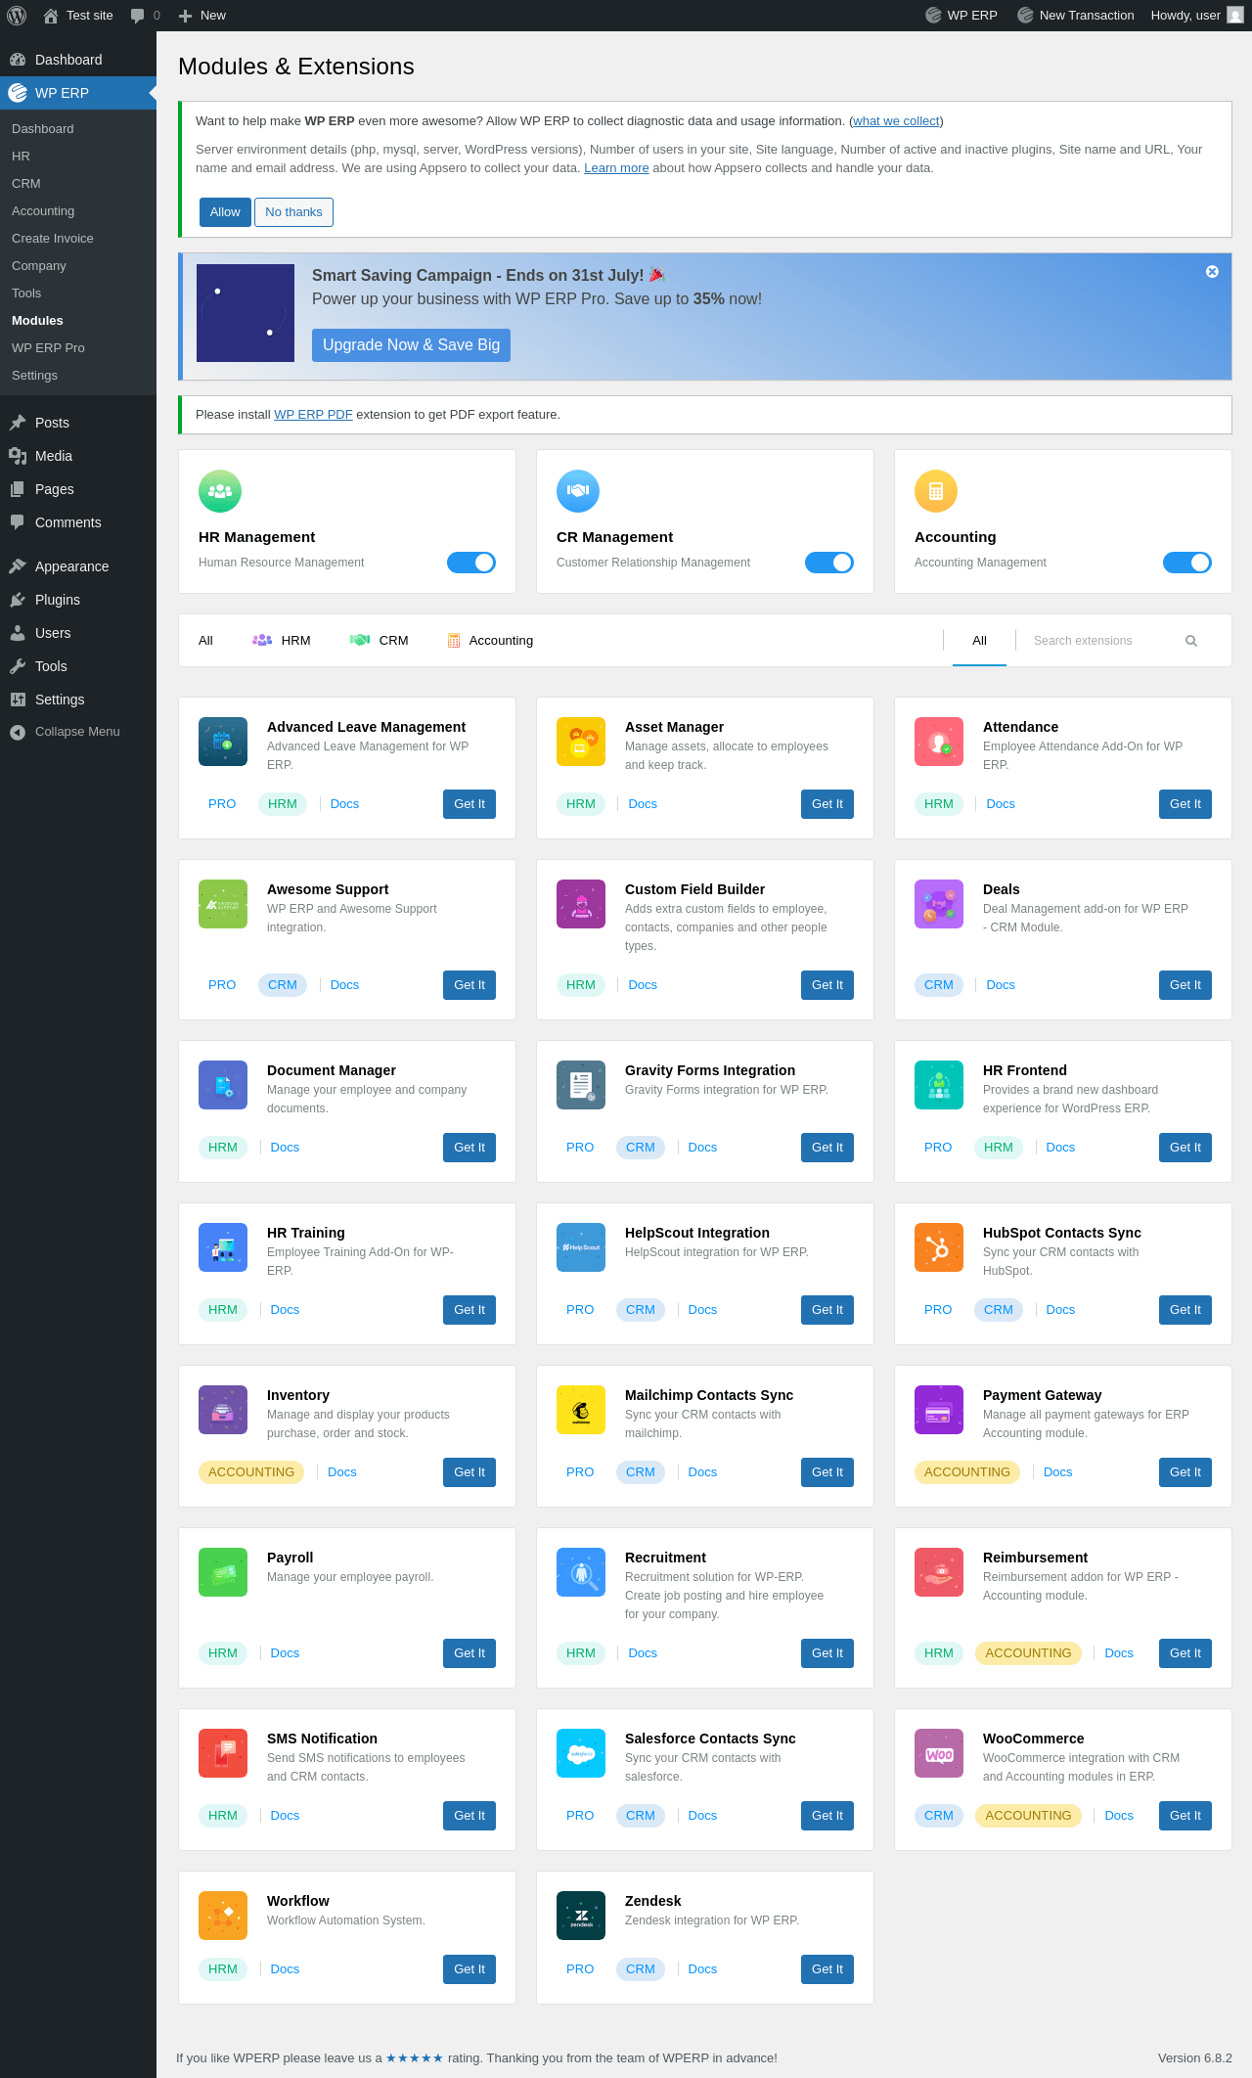This screenshot has height=2078, width=1252.
Task: Click the HubSpot Contacts Sync icon
Action: [x=939, y=1247]
